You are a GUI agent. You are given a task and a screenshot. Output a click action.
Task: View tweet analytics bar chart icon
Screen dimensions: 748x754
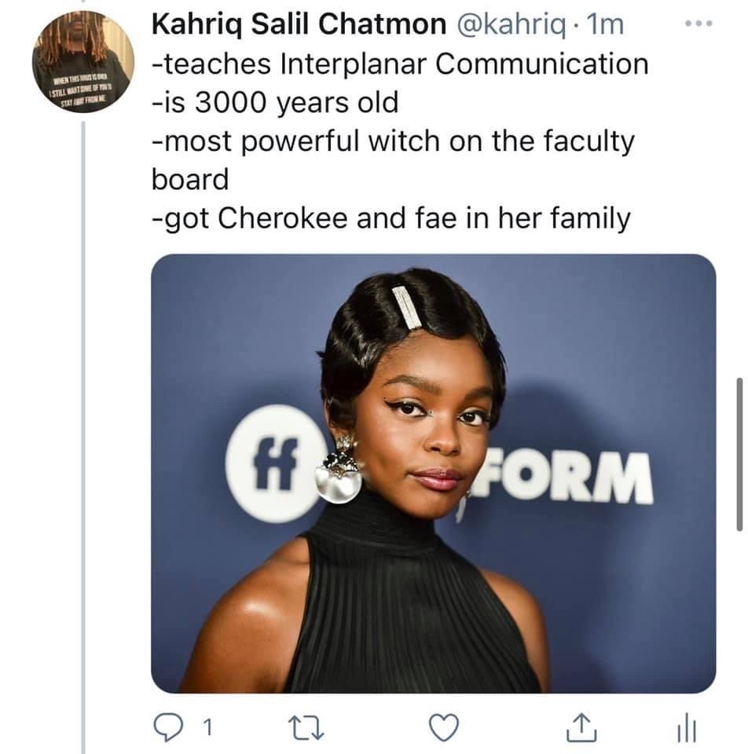pyautogui.click(x=687, y=727)
